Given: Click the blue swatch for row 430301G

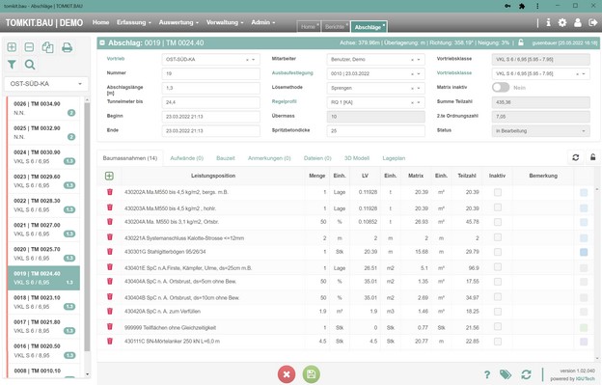Looking at the screenshot, I should tap(584, 252).
